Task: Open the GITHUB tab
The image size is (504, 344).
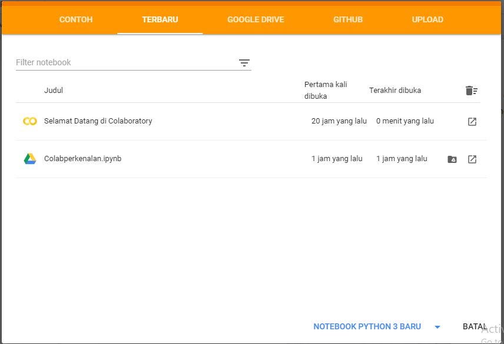Action: 347,19
